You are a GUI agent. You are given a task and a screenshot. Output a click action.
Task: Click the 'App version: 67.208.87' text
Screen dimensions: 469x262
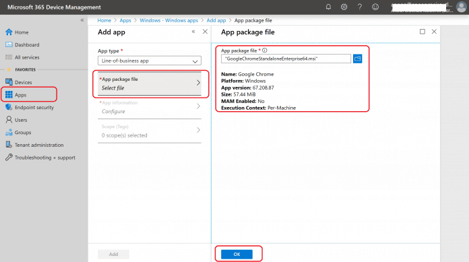pos(247,88)
